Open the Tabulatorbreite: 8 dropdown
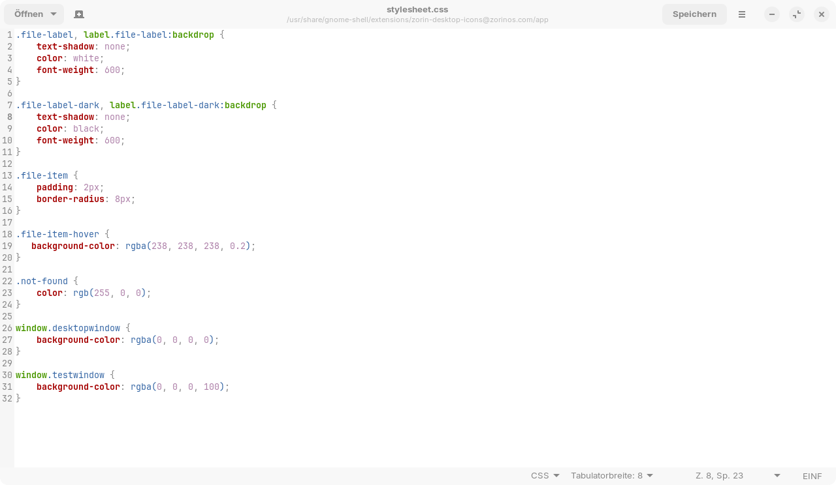836x485 pixels. pyautogui.click(x=611, y=476)
